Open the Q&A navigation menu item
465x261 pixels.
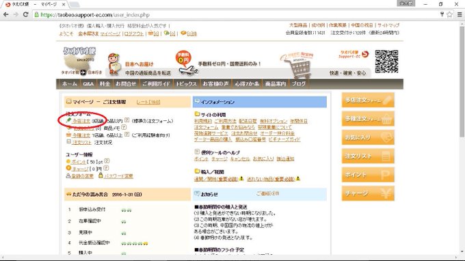pyautogui.click(x=88, y=84)
